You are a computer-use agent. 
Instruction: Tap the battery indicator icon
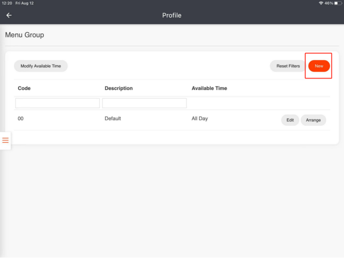(338, 3)
